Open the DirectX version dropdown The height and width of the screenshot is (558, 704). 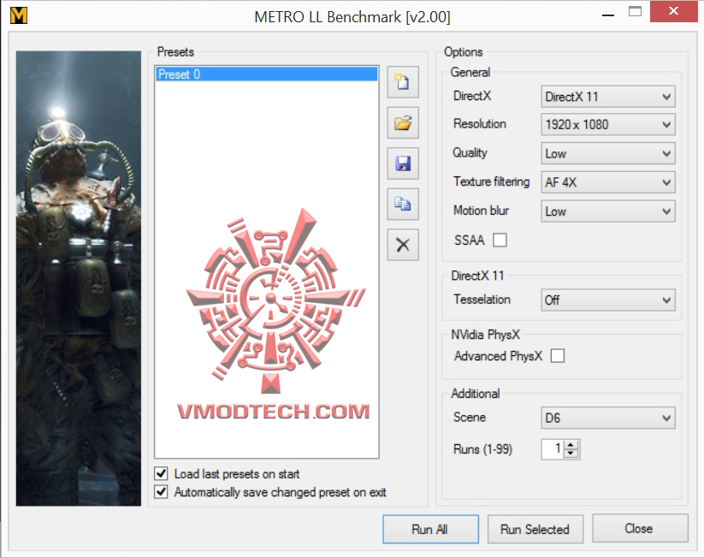pyautogui.click(x=608, y=97)
